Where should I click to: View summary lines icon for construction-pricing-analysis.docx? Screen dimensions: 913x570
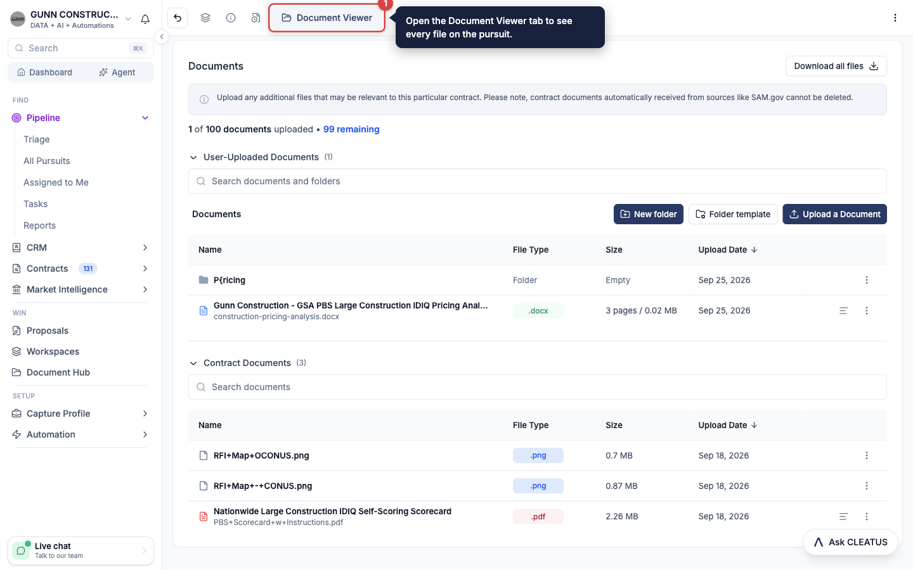[x=844, y=310]
